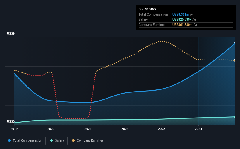Click the US$826.539k salary value
The width and height of the screenshot is (240, 149).
click(182, 20)
